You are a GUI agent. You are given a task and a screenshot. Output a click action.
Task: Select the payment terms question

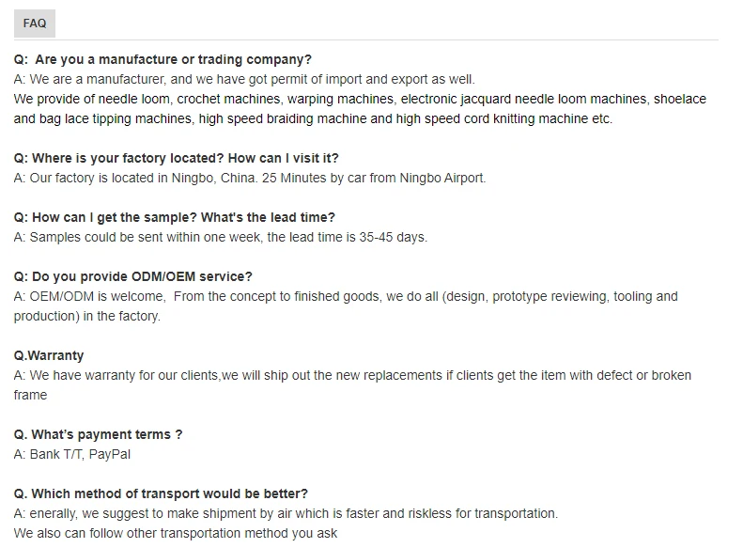coord(98,434)
